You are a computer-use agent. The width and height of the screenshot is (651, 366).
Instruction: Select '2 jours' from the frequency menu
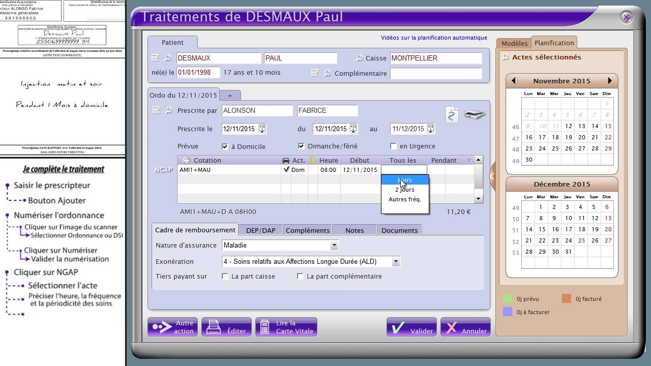click(405, 190)
